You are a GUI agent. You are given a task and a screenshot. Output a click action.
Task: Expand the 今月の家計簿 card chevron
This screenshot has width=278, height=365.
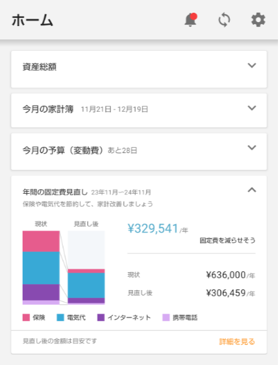[x=252, y=108]
